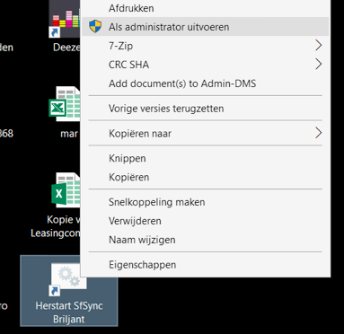Expand the Kopiëren naar submenu arrow
344x334 pixels.
click(x=318, y=133)
